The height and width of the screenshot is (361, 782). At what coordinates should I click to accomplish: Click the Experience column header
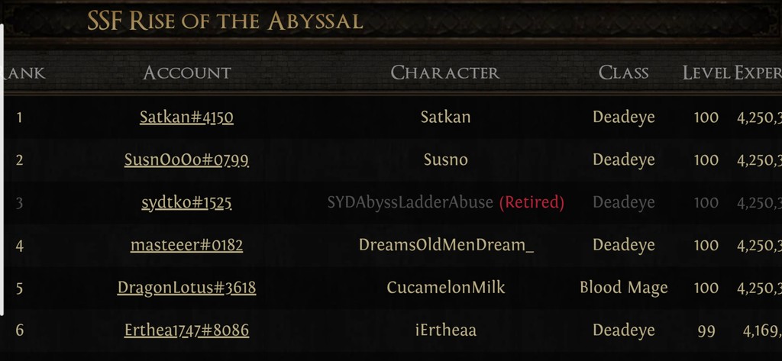pyautogui.click(x=758, y=73)
